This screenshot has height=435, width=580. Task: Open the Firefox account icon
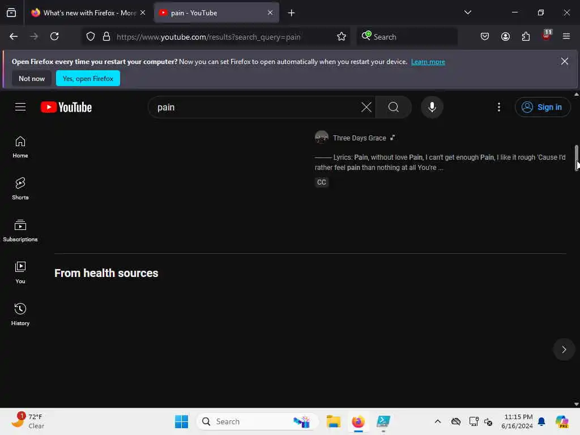[505, 36]
